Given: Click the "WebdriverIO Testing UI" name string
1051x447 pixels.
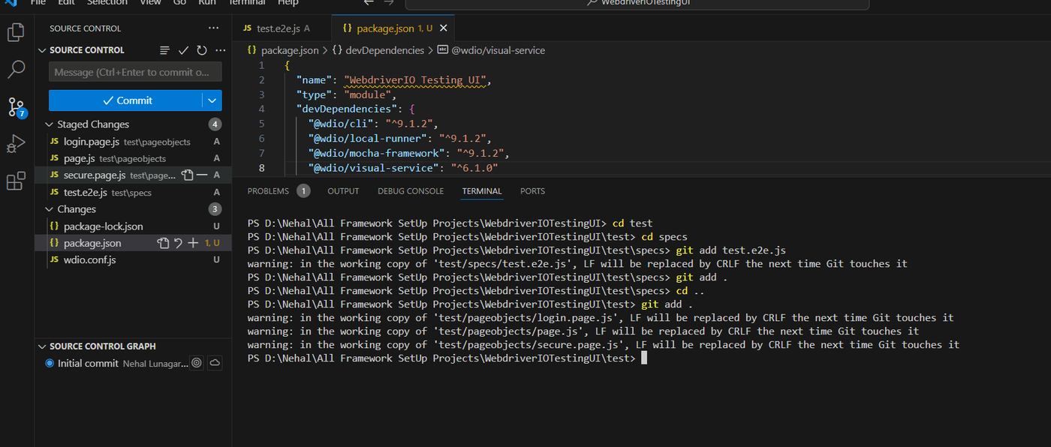Looking at the screenshot, I should tap(416, 80).
